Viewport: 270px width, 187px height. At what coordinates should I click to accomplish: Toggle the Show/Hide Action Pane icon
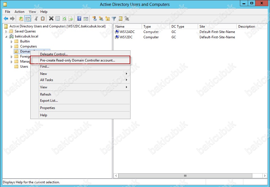click(x=86, y=18)
